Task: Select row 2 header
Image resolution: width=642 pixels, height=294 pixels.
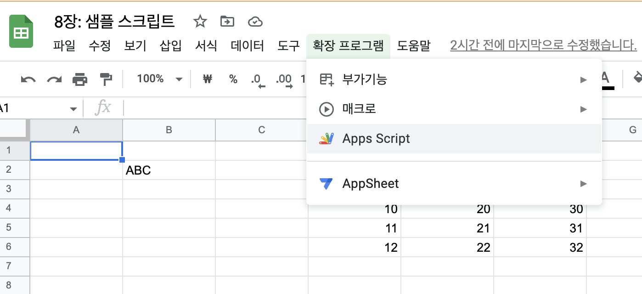Action: [15, 170]
